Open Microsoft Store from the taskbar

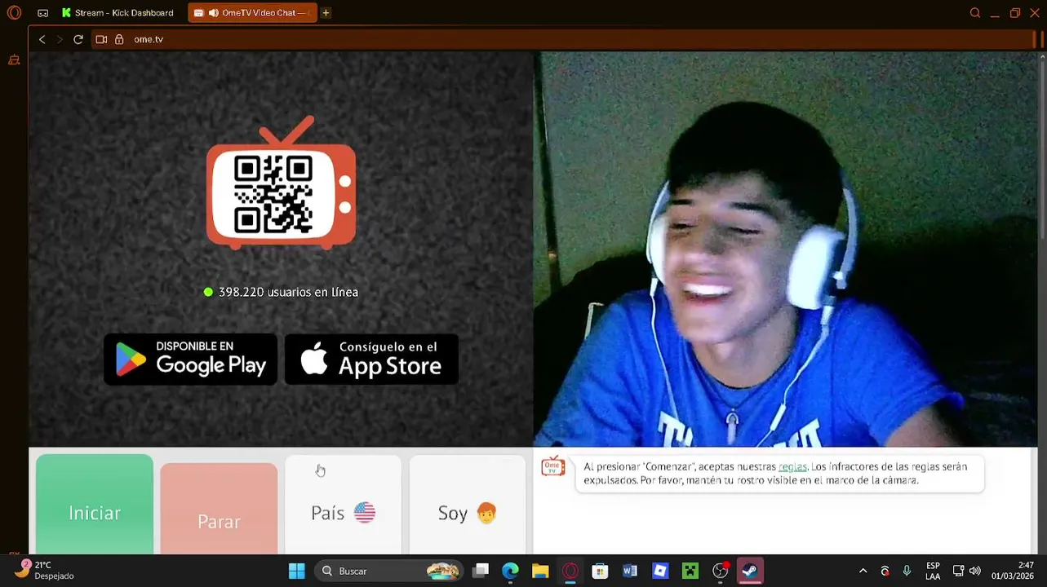600,571
